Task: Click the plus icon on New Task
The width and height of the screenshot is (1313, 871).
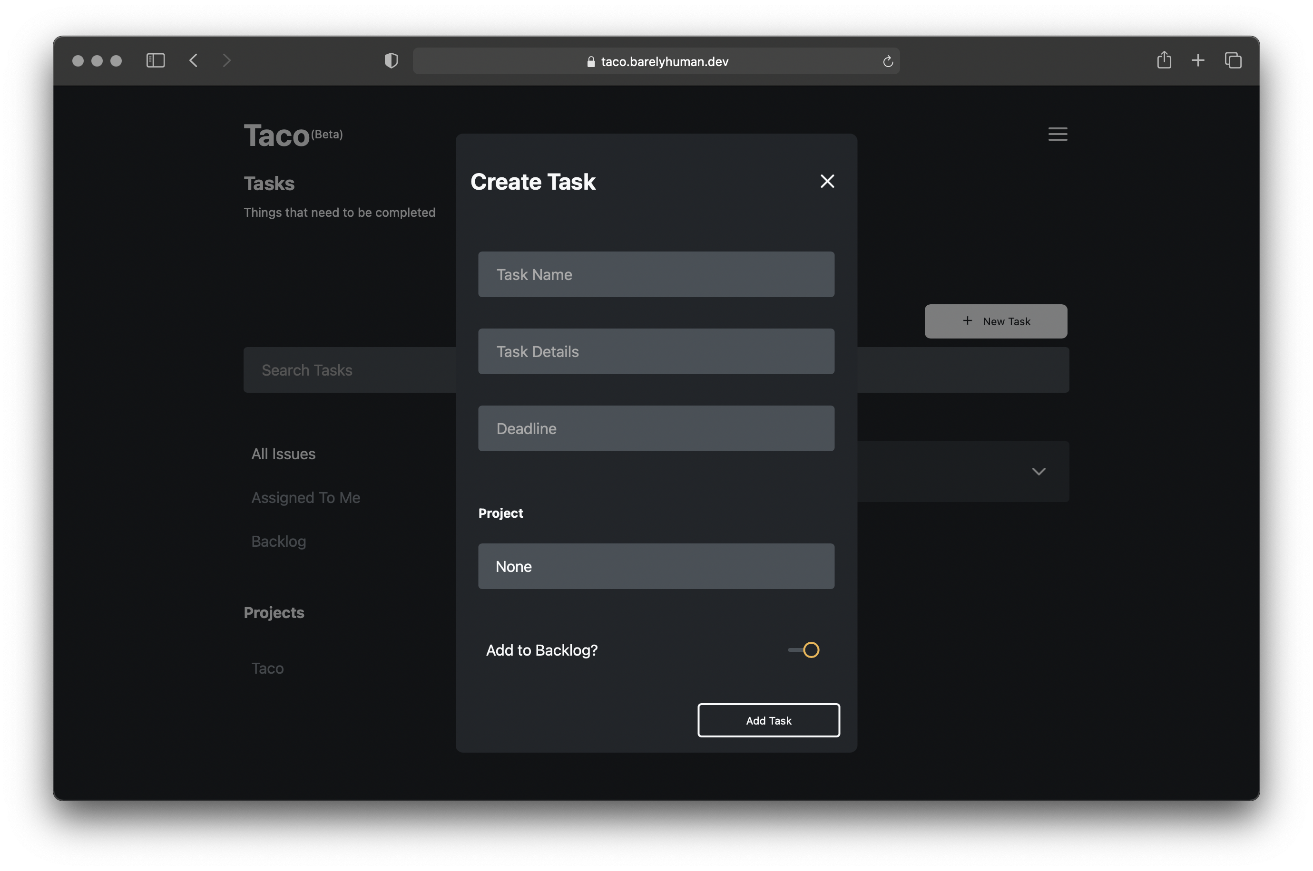Action: [x=967, y=321]
